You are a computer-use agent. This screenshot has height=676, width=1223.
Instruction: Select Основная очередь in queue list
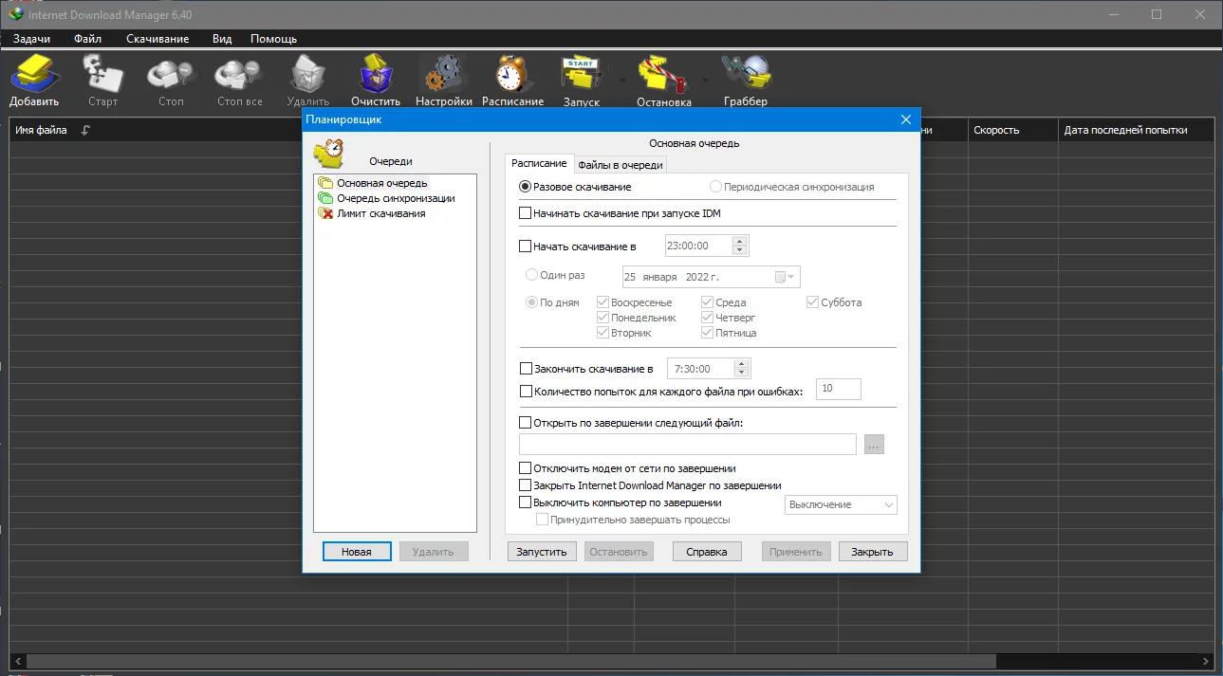(381, 183)
